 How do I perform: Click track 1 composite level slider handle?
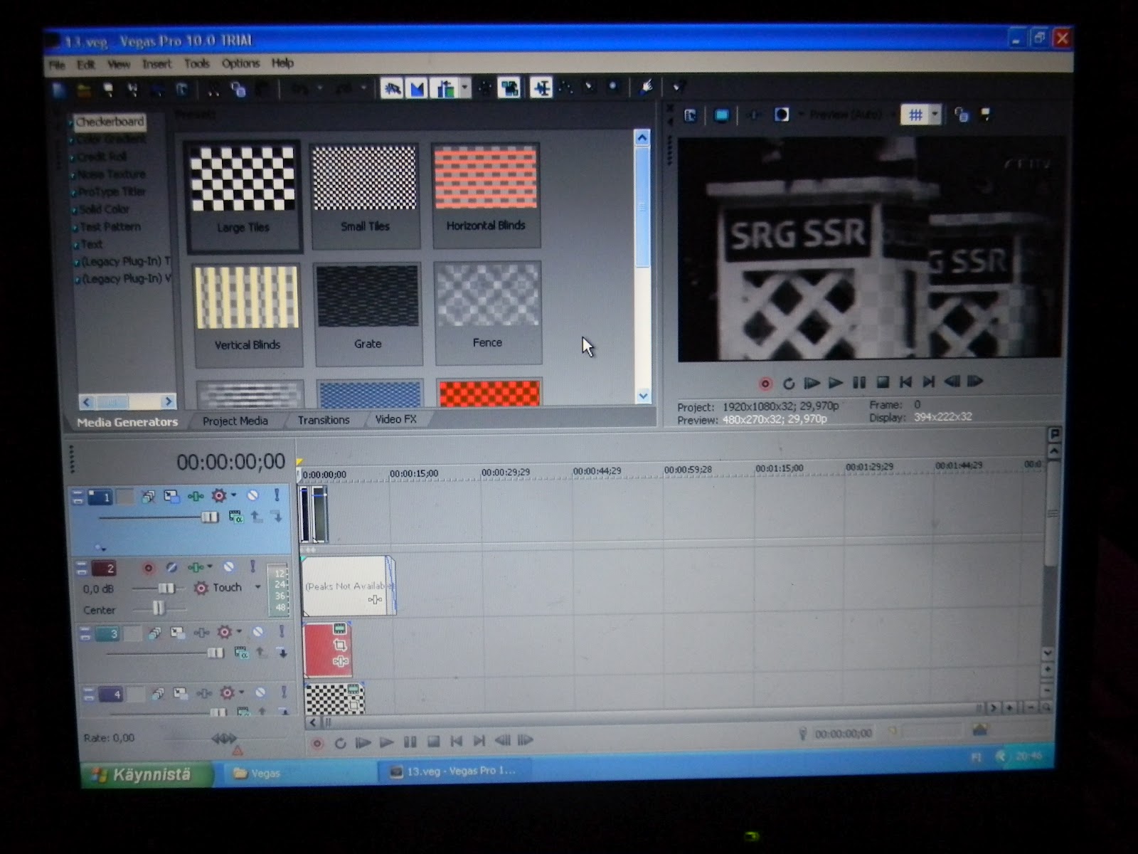pos(209,517)
